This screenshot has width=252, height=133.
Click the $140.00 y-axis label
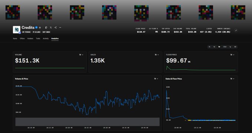pyautogui.click(x=19, y=86)
